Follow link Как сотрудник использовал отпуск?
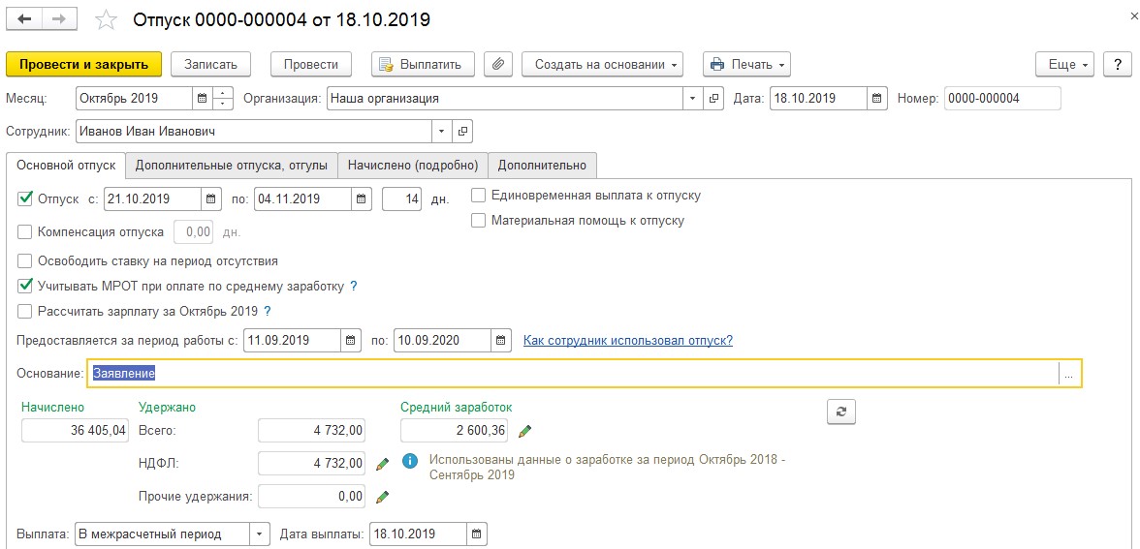 pyautogui.click(x=627, y=340)
